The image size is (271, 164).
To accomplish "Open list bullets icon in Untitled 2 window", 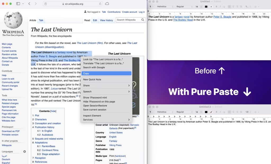I will [256, 112].
